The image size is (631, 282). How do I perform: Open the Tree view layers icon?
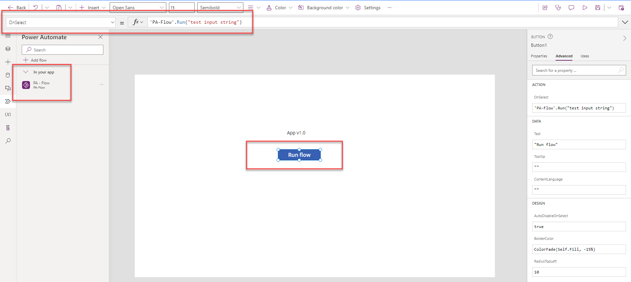pyautogui.click(x=8, y=49)
